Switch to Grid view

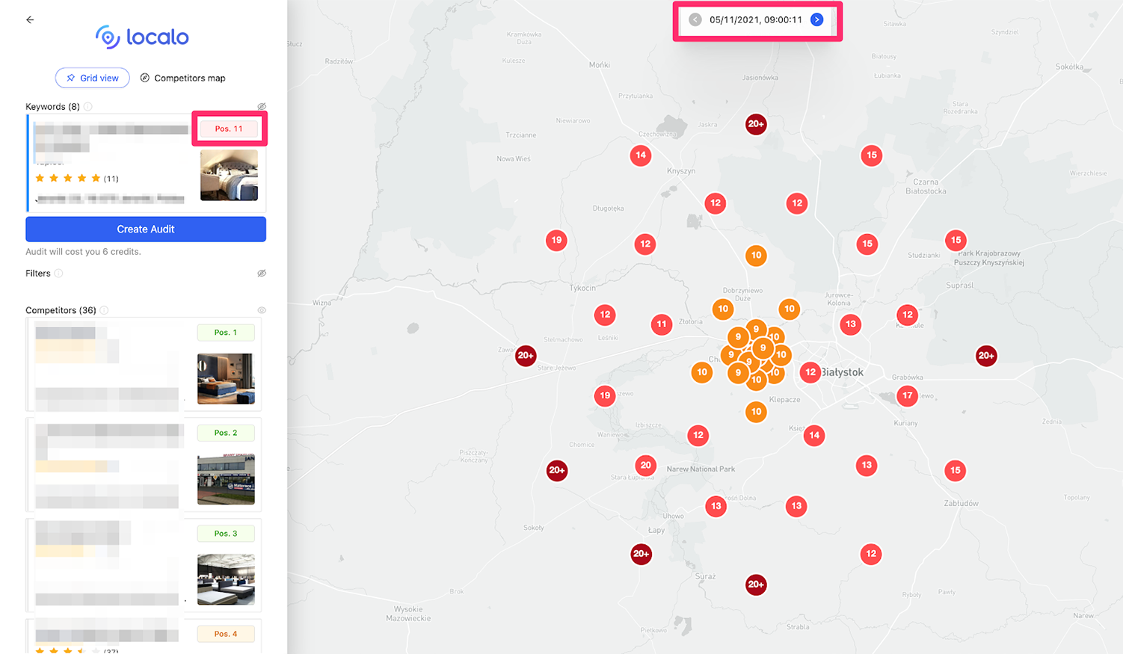pyautogui.click(x=93, y=78)
